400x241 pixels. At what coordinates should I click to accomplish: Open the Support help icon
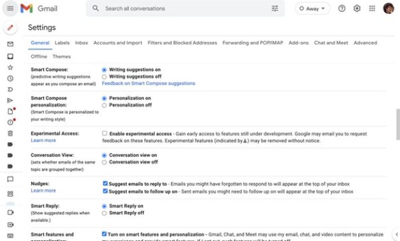[342, 8]
